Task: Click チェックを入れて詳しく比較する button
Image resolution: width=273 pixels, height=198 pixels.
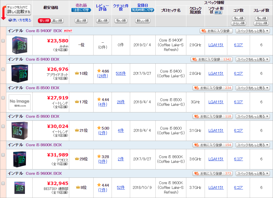Action: (19, 10)
